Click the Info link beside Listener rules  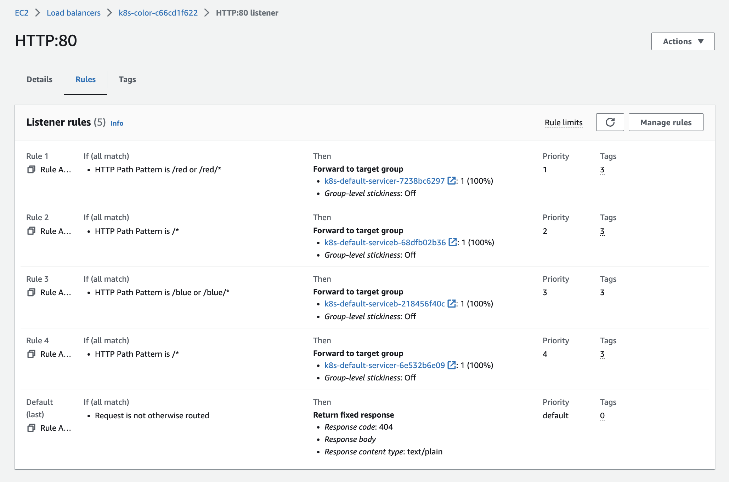(x=117, y=123)
